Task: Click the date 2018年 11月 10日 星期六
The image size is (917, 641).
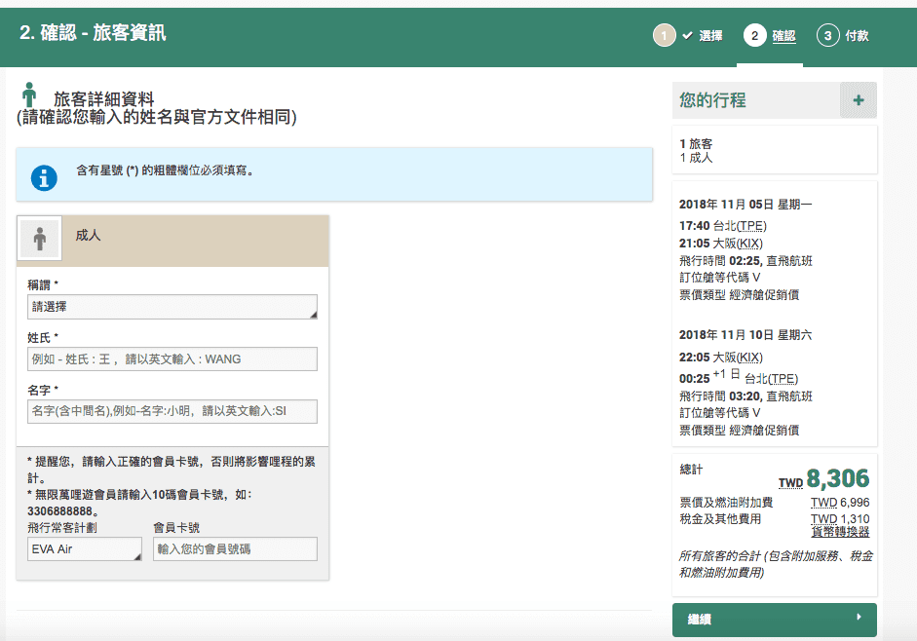Action: coord(745,335)
